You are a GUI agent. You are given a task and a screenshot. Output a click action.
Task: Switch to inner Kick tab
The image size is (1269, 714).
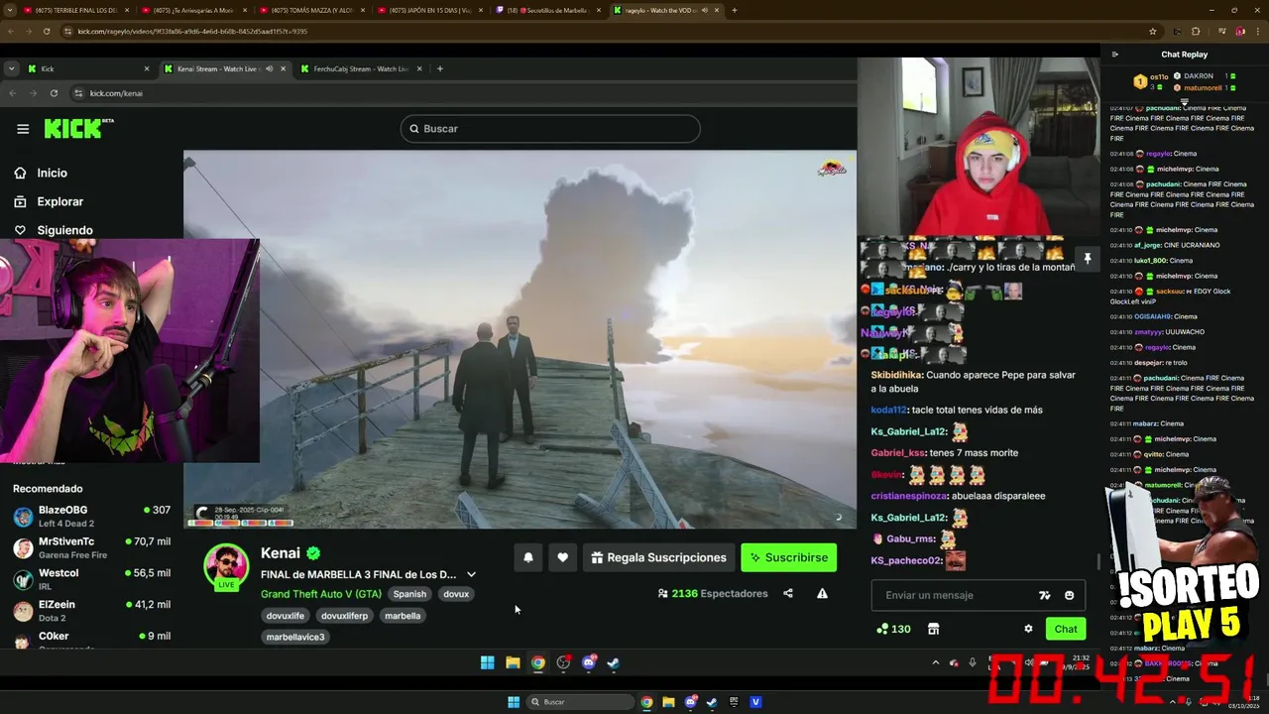[89, 68]
